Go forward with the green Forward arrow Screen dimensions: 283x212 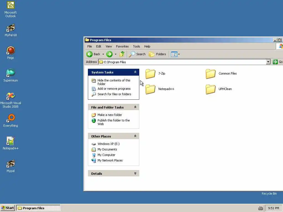coord(109,54)
